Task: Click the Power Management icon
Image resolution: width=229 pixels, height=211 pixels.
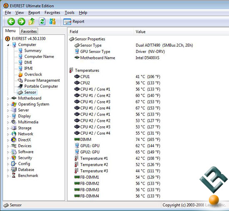Action: point(20,80)
